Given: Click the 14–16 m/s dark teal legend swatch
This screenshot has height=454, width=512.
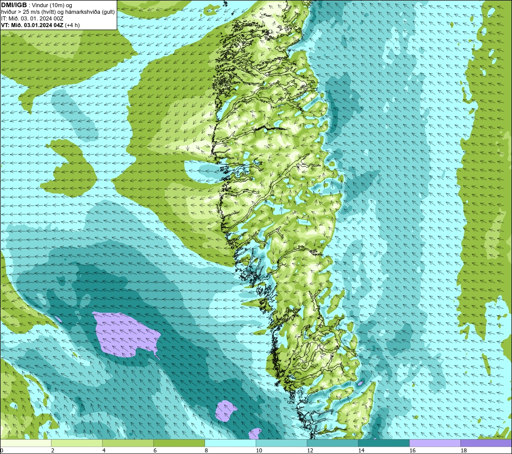Looking at the screenshot, I should [383, 443].
